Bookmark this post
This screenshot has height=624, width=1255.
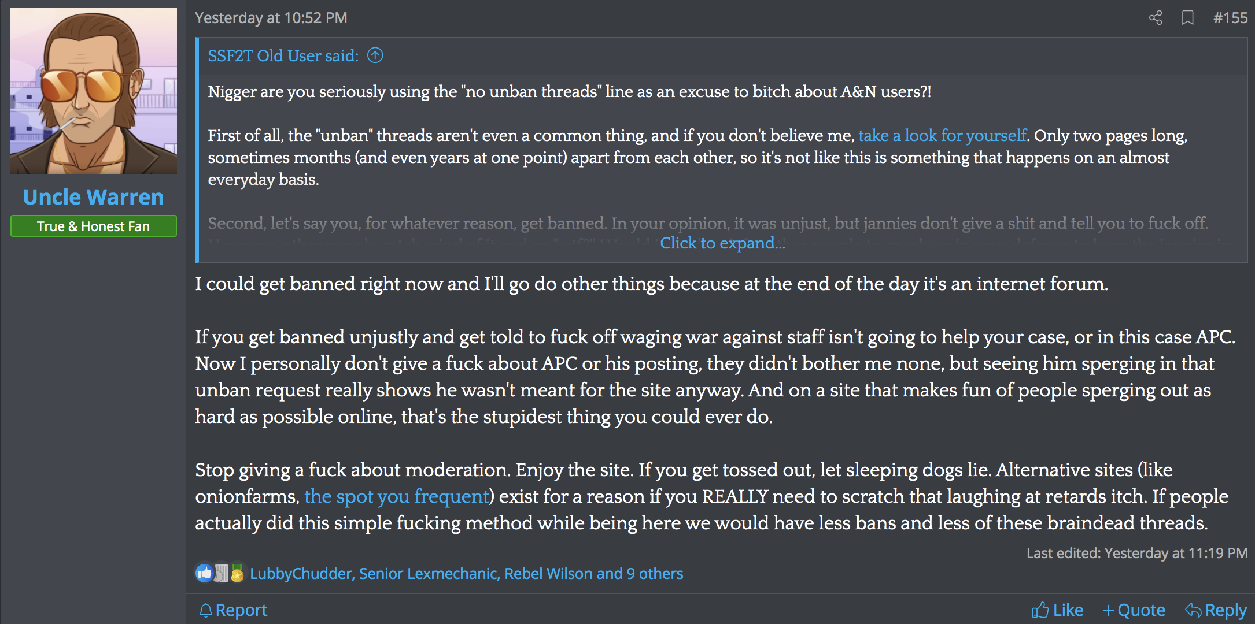(x=1187, y=18)
